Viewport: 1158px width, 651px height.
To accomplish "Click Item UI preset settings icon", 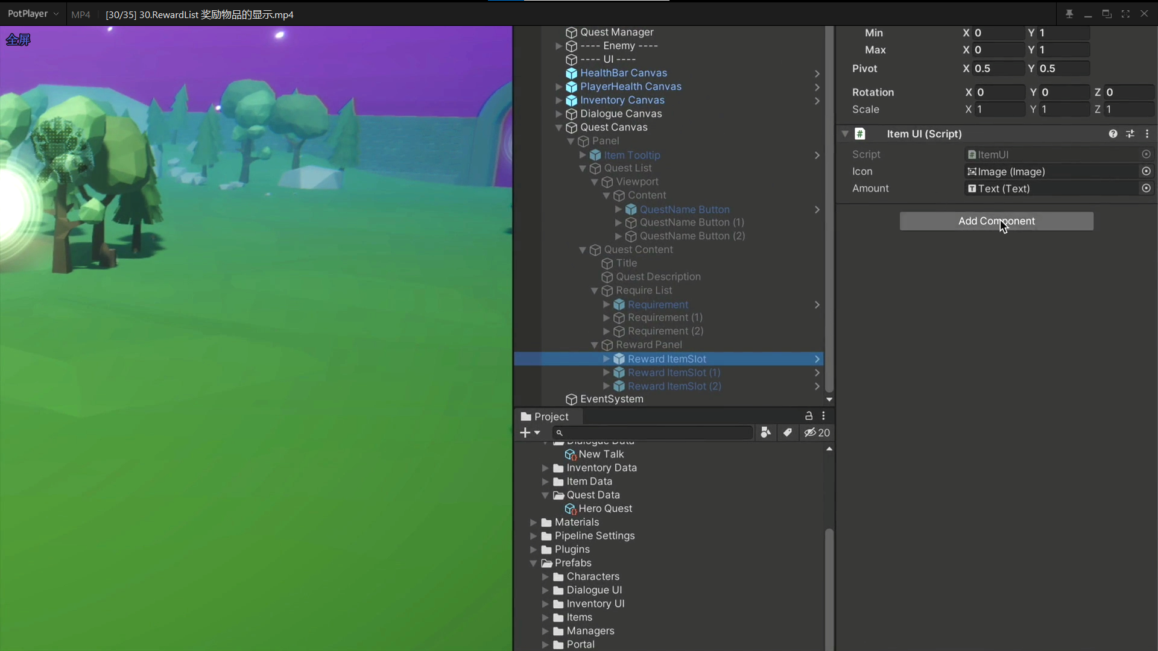I will [x=1130, y=134].
